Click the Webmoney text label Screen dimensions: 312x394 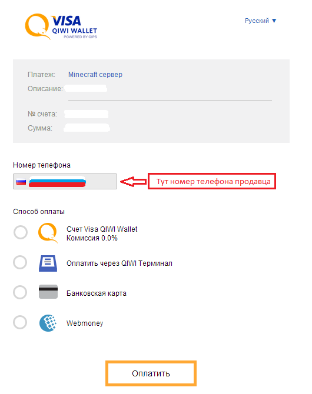[85, 323]
